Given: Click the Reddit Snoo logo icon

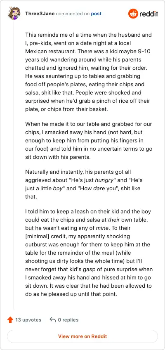Looking at the screenshot, I should (x=133, y=14).
